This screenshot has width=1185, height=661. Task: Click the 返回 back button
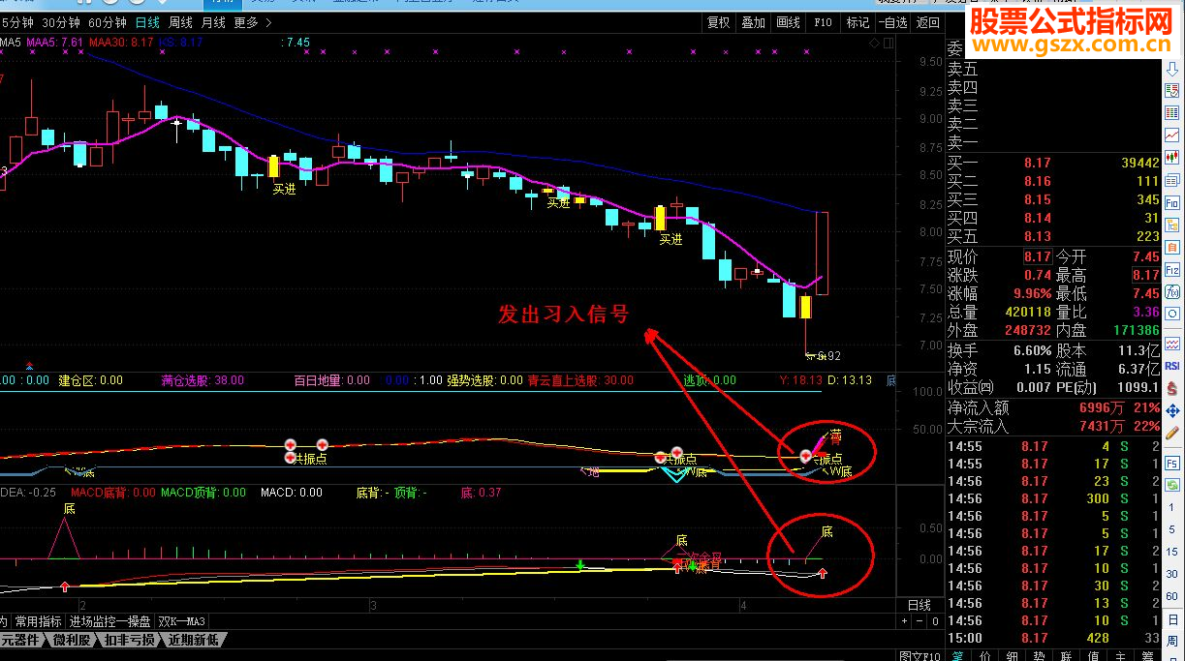pos(927,22)
